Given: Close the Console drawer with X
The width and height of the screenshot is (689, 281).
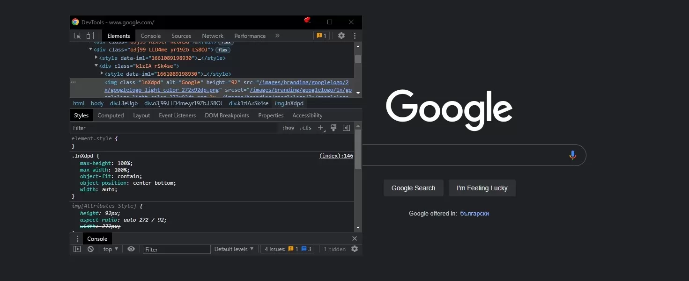Looking at the screenshot, I should (x=355, y=238).
